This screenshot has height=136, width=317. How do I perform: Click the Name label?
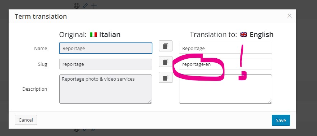click(40, 48)
